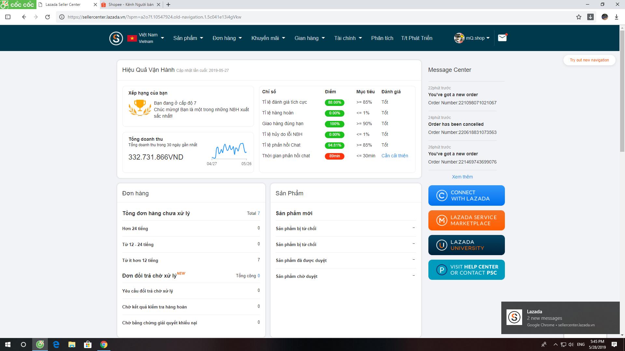Open the Order has been cancelled message
The width and height of the screenshot is (625, 351).
(462, 125)
